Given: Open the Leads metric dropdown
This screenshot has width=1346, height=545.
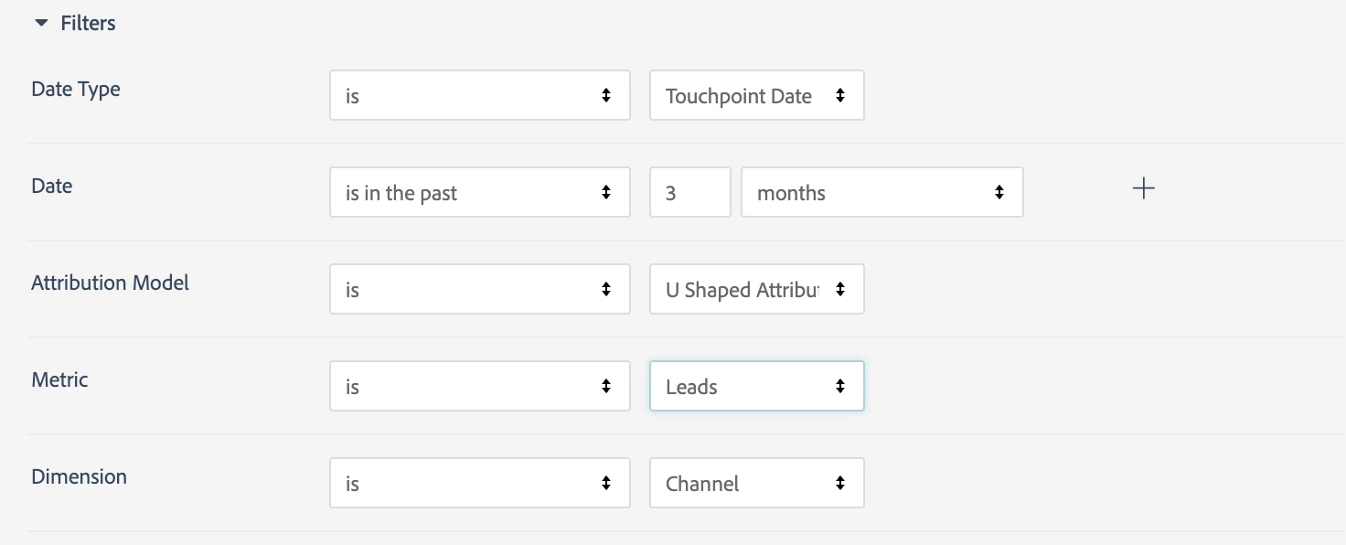Looking at the screenshot, I should (x=755, y=386).
